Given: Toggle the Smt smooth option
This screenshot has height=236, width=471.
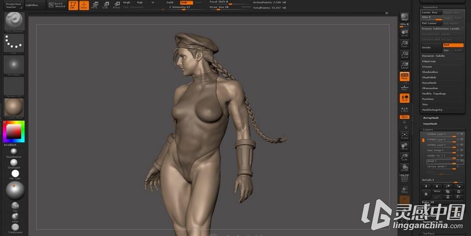Looking at the screenshot, I should coord(453,45).
